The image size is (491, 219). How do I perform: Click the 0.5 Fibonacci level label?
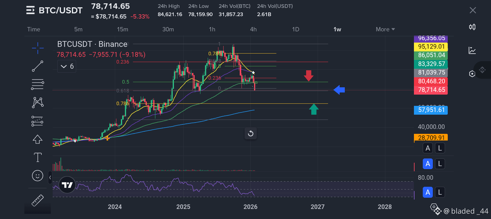click(125, 82)
